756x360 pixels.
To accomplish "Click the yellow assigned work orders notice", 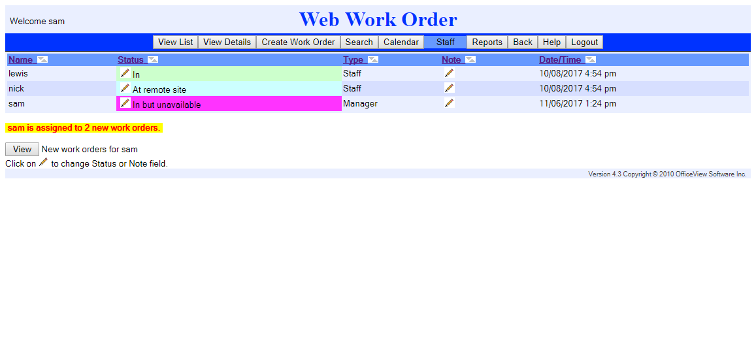I will click(84, 128).
